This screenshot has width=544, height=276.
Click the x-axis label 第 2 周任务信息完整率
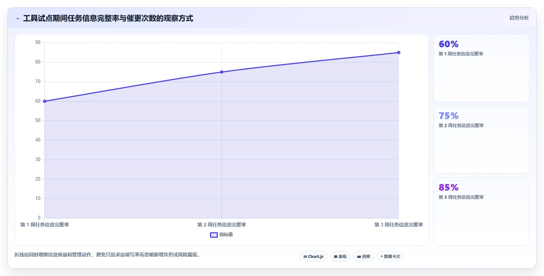(x=222, y=225)
